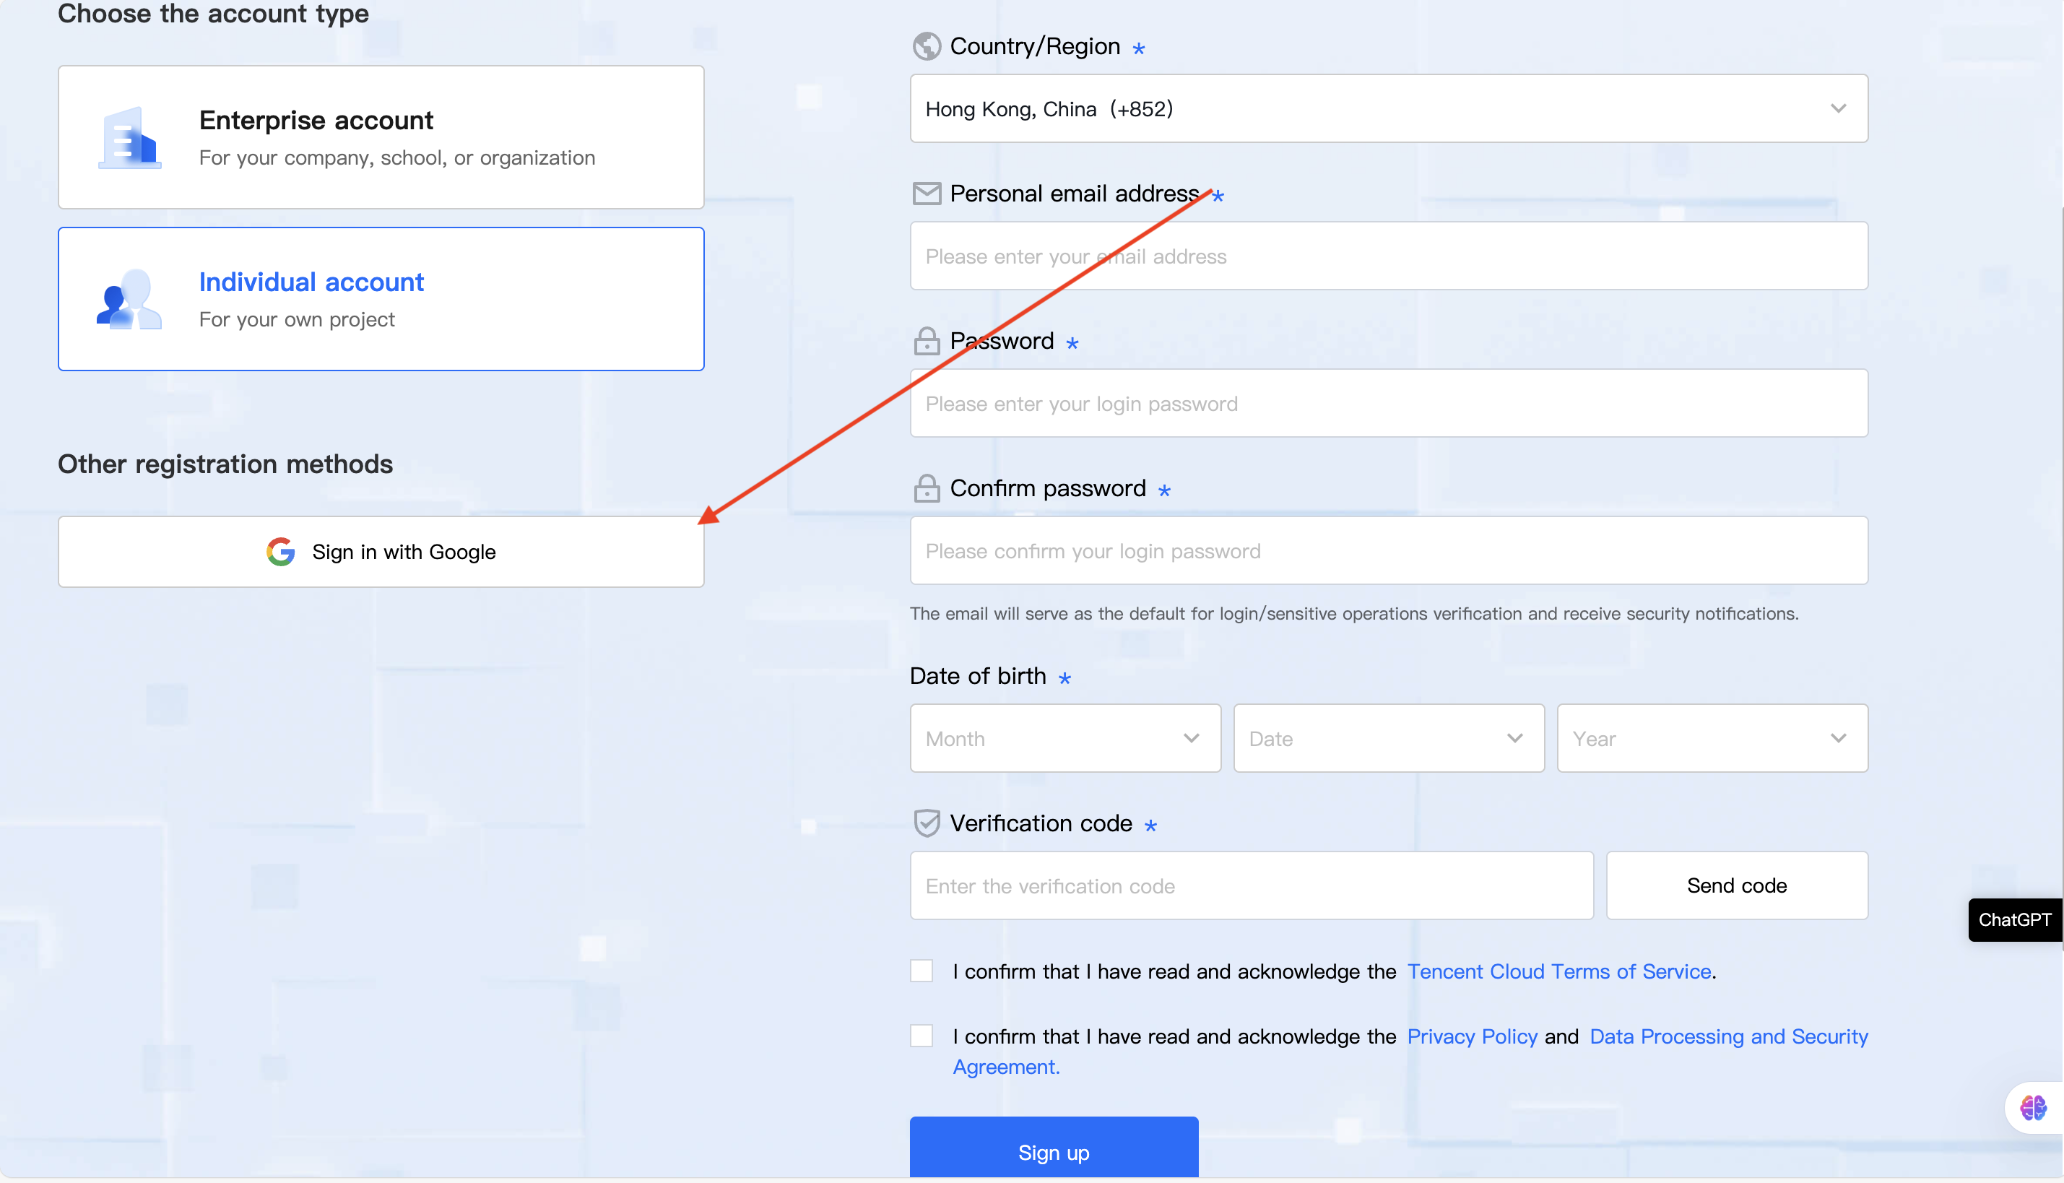The image size is (2064, 1183).
Task: Click the brain assistant icon at bottom right
Action: 2032,1106
